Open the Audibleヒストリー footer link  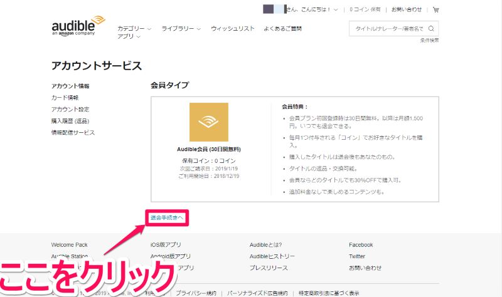point(272,256)
